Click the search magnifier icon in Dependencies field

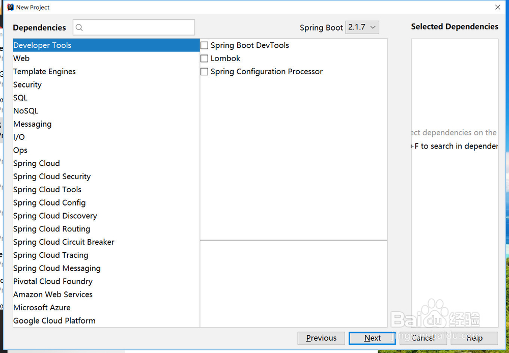(79, 27)
